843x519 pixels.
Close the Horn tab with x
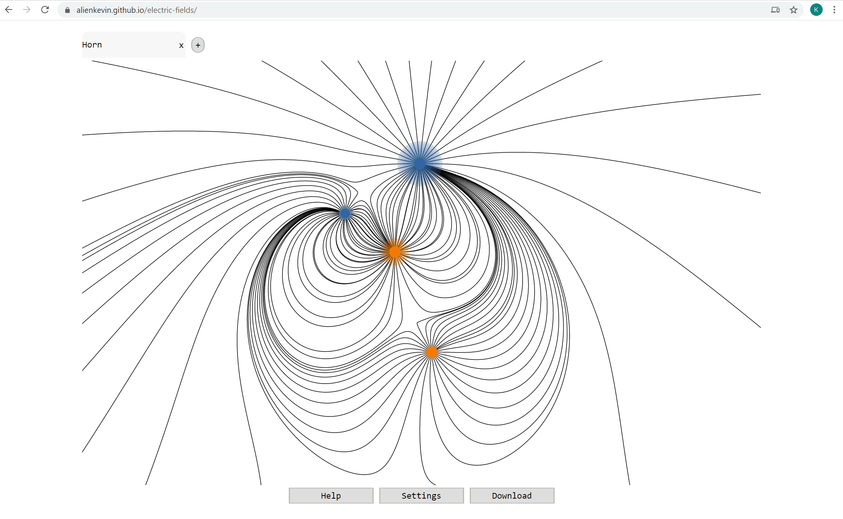coord(181,46)
